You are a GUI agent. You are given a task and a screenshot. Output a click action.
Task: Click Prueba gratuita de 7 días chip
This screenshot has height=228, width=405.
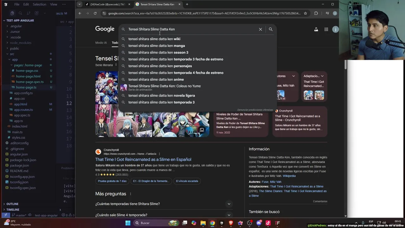112,181
